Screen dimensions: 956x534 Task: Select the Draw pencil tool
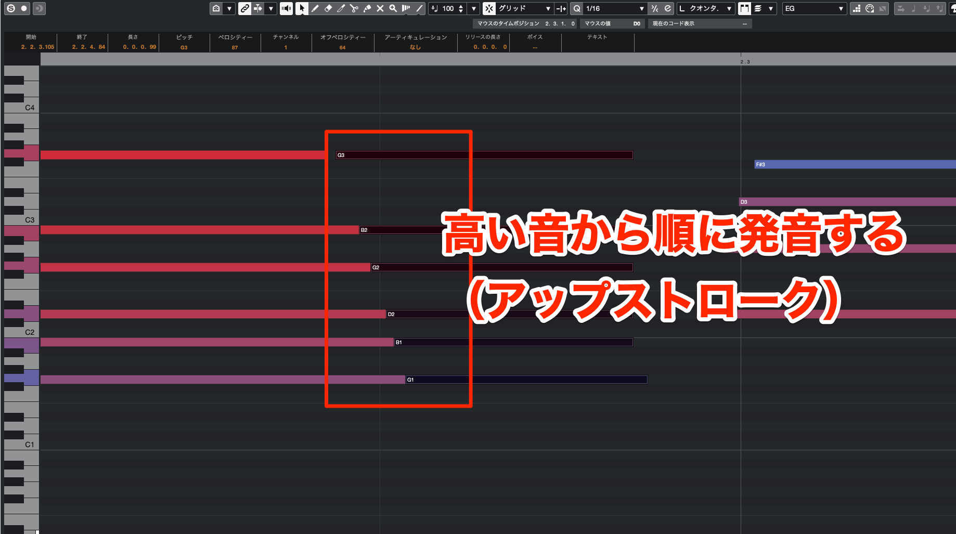pyautogui.click(x=315, y=8)
